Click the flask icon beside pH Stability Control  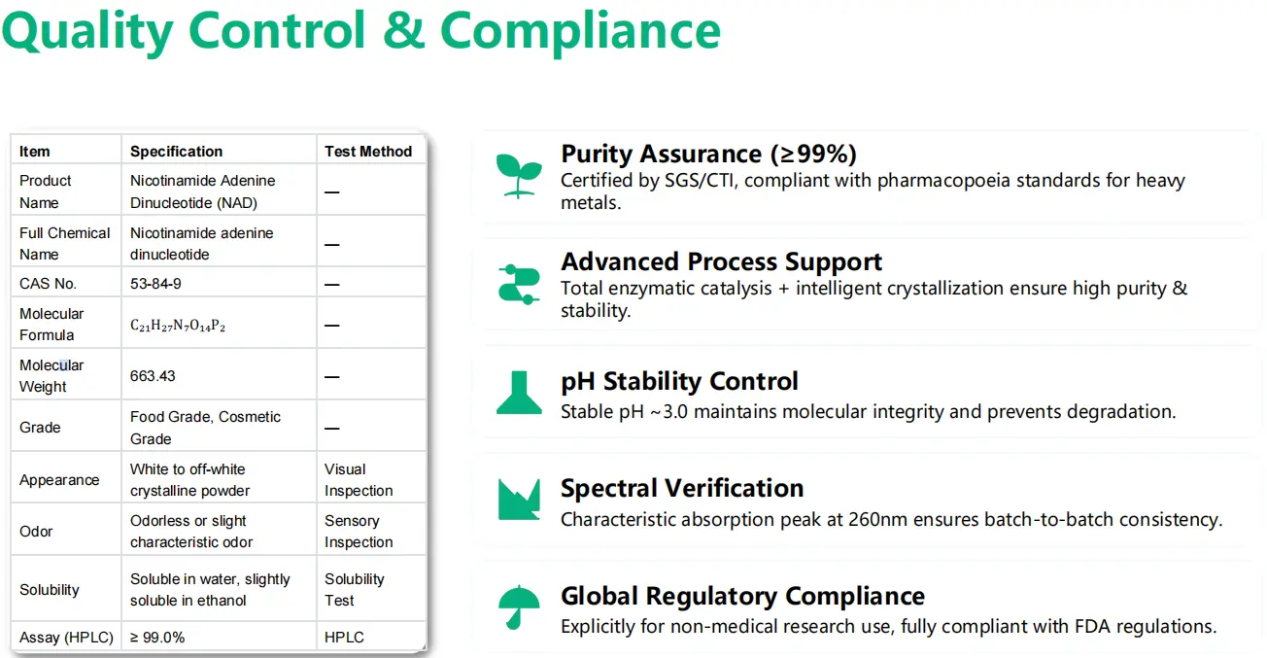[519, 392]
